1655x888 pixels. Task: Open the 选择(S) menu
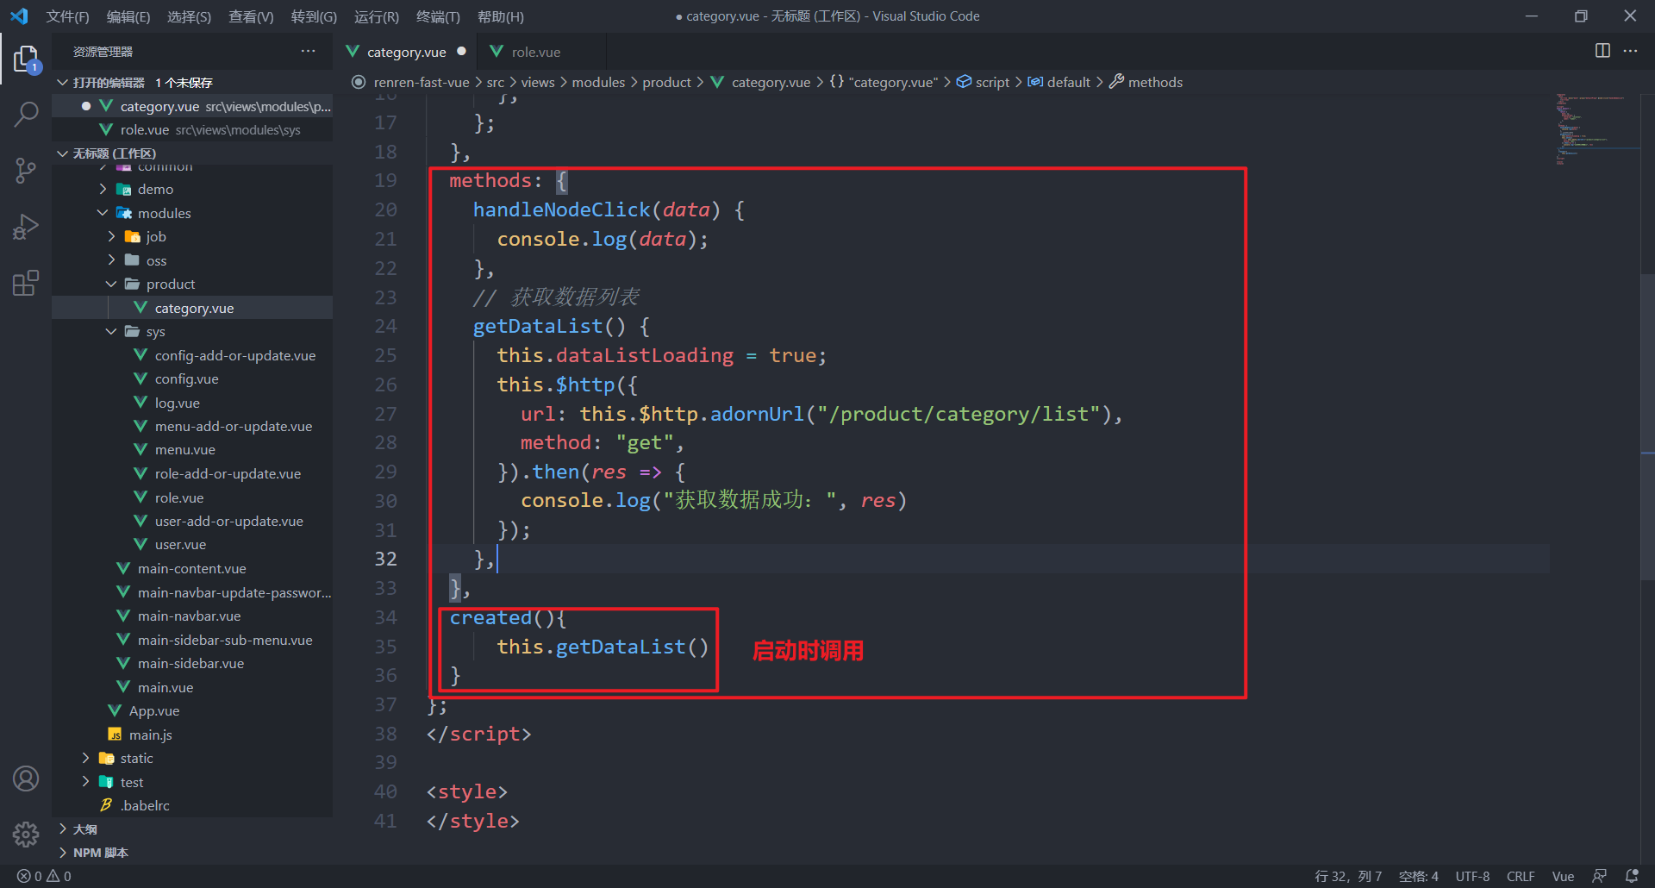coord(189,16)
